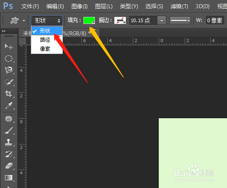Click the stroke width field 10.15 点
This screenshot has width=227, height=188.
point(143,20)
